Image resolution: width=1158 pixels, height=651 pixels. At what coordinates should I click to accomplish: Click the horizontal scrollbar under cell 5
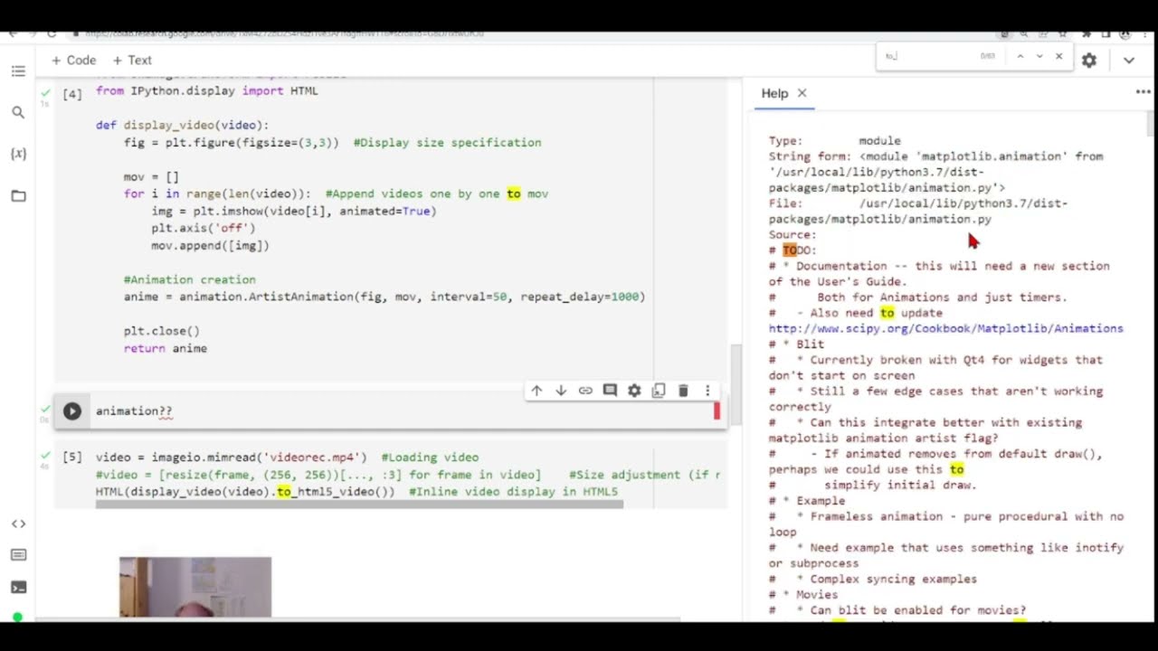359,504
